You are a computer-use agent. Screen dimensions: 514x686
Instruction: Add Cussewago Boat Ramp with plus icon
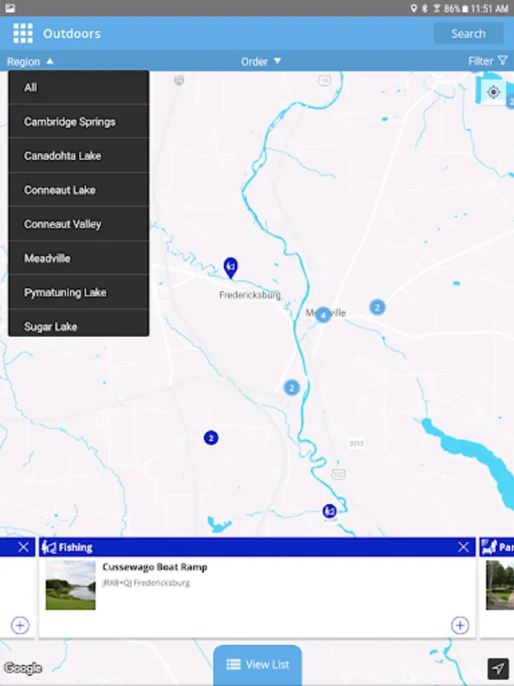coord(460,625)
